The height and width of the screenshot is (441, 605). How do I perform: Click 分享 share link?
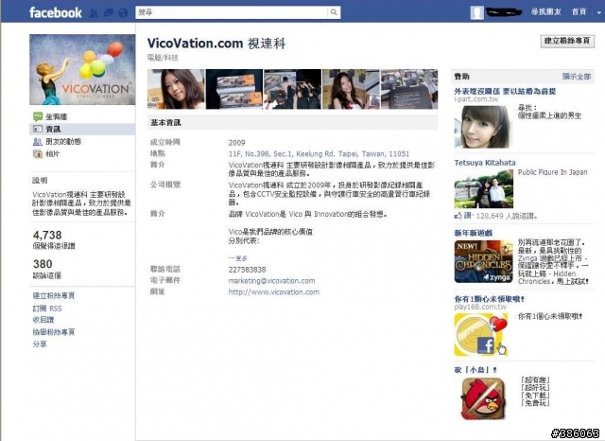click(40, 344)
